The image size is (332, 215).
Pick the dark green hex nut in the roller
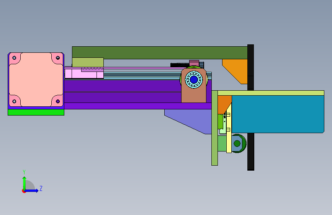pyautogui.click(x=237, y=143)
